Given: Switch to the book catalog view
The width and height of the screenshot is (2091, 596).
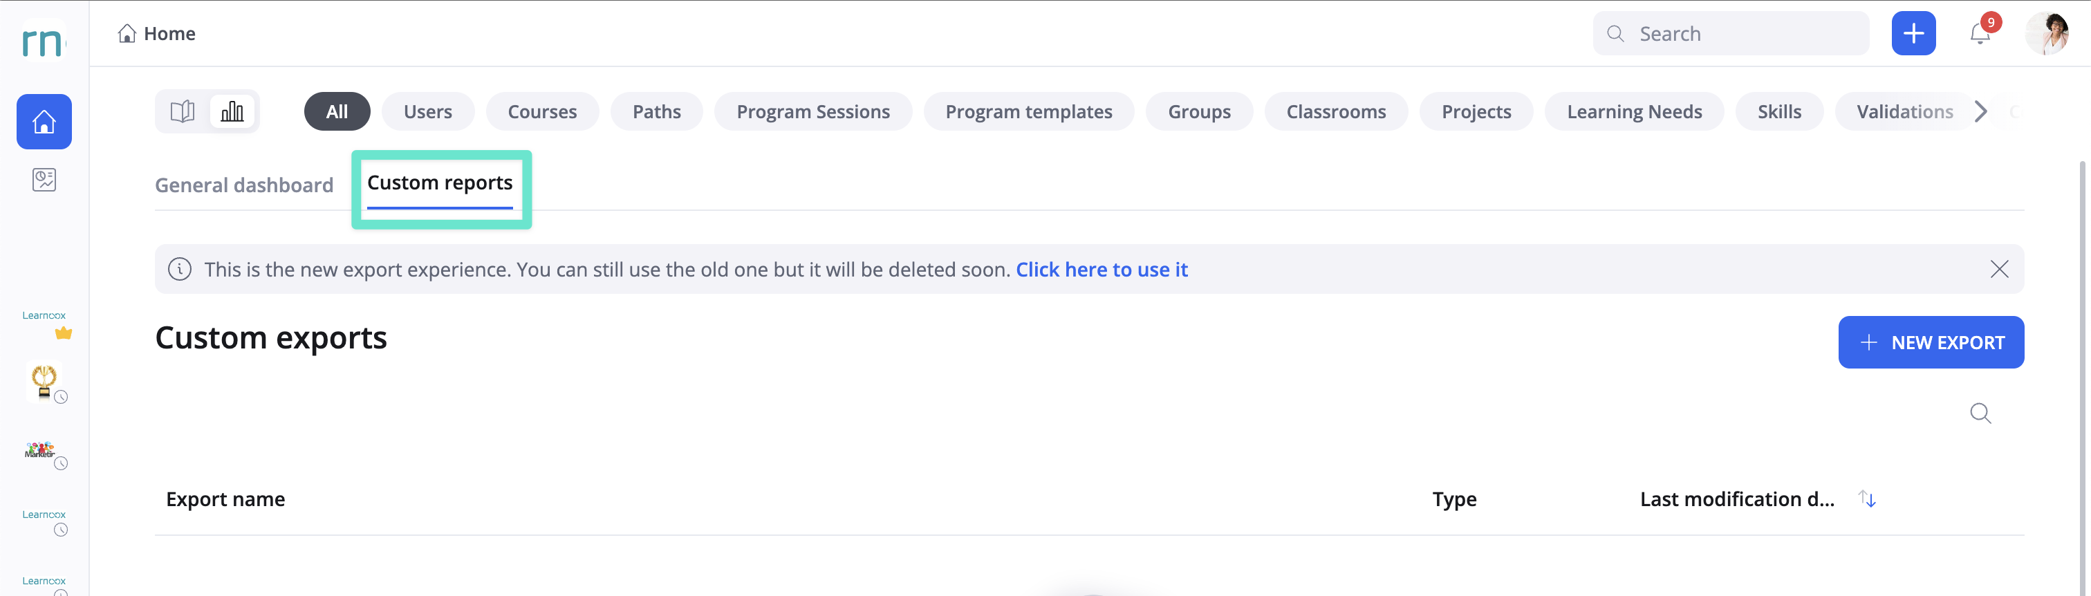Looking at the screenshot, I should click(x=183, y=111).
